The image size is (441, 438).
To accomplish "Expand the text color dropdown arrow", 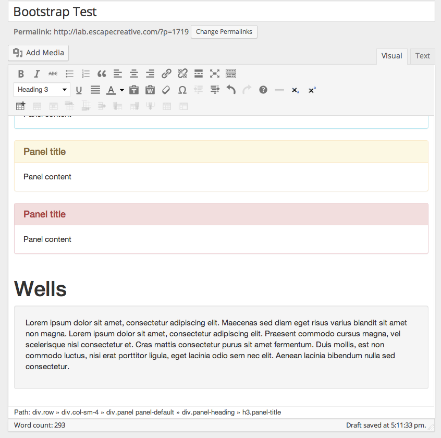I will pyautogui.click(x=122, y=90).
